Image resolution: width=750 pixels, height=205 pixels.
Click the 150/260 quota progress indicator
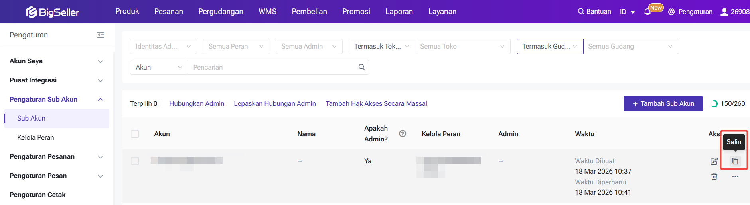click(728, 103)
